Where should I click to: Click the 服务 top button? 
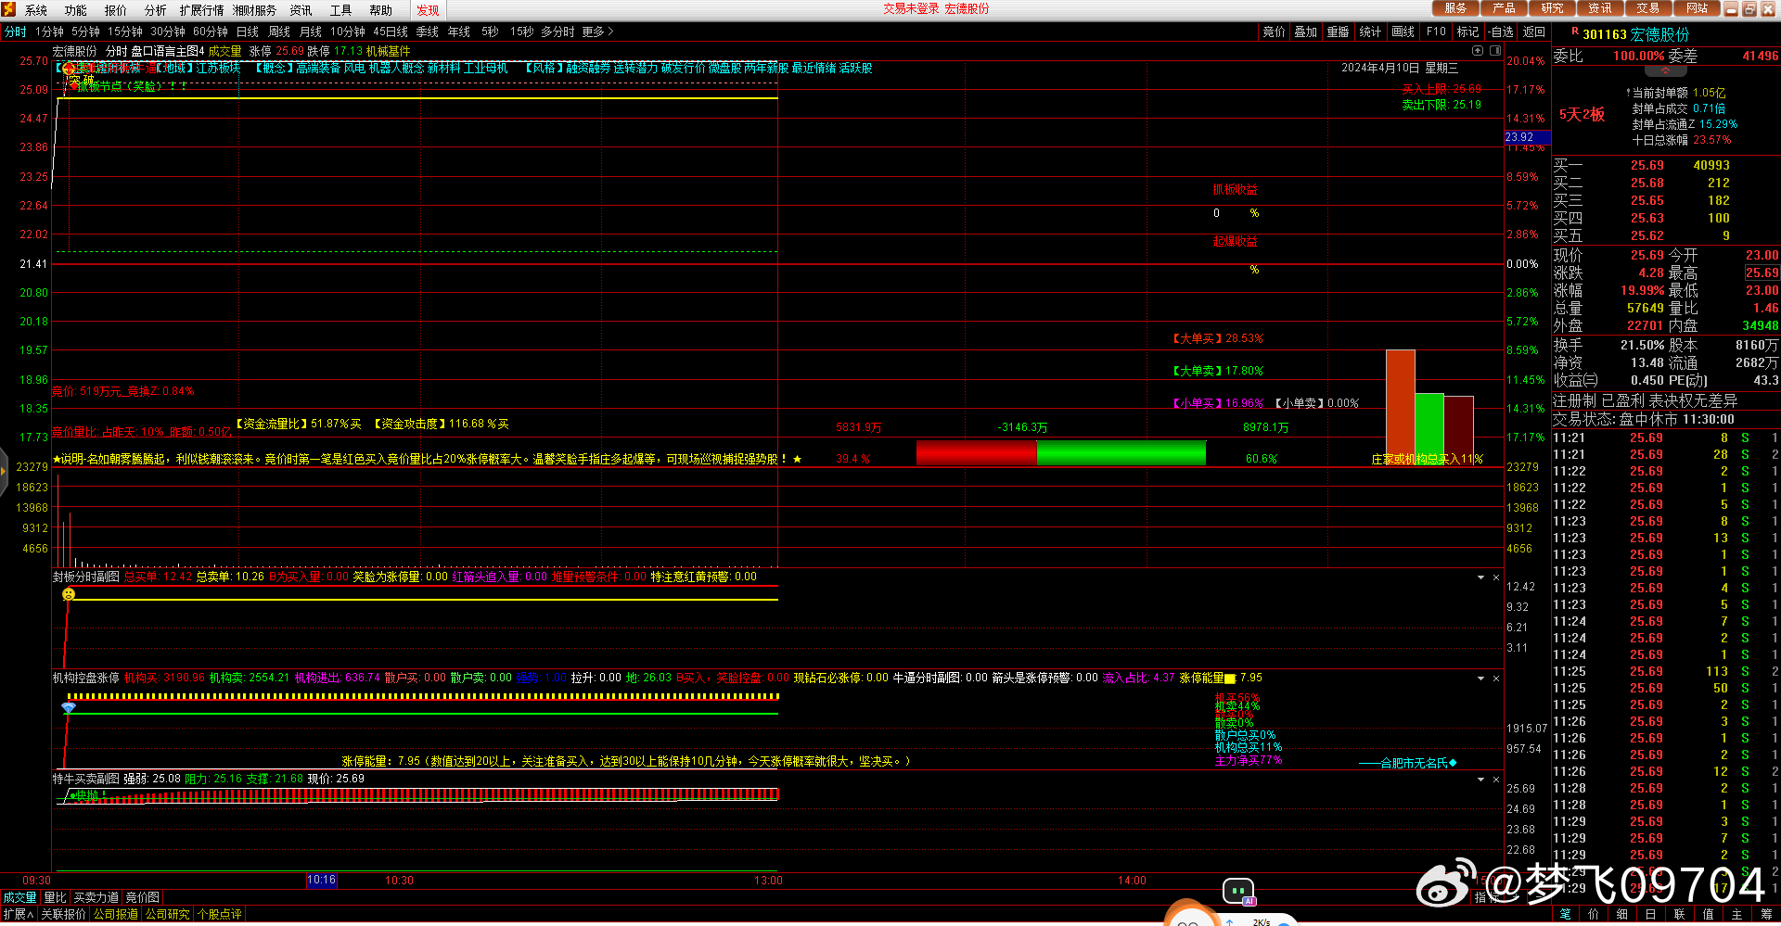click(x=1456, y=8)
